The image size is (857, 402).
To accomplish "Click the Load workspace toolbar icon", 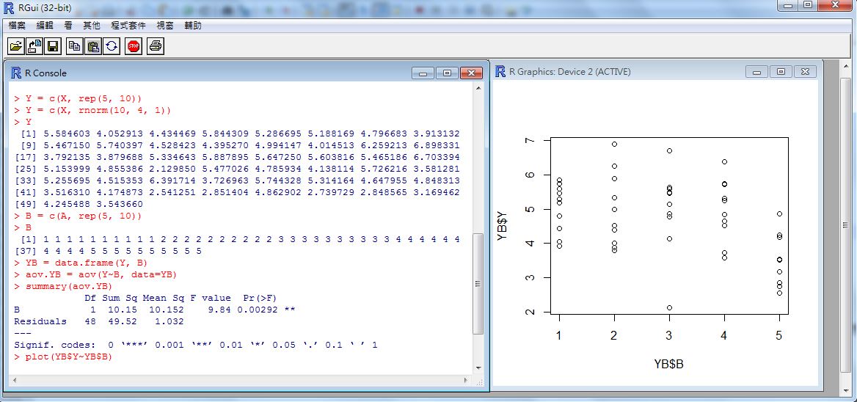I will tap(34, 46).
